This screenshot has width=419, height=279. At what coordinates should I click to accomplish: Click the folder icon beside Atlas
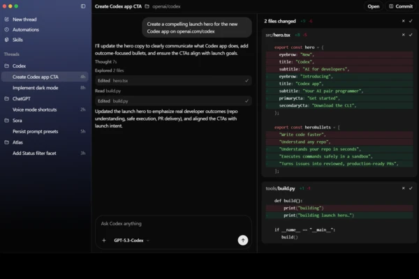pyautogui.click(x=7, y=142)
